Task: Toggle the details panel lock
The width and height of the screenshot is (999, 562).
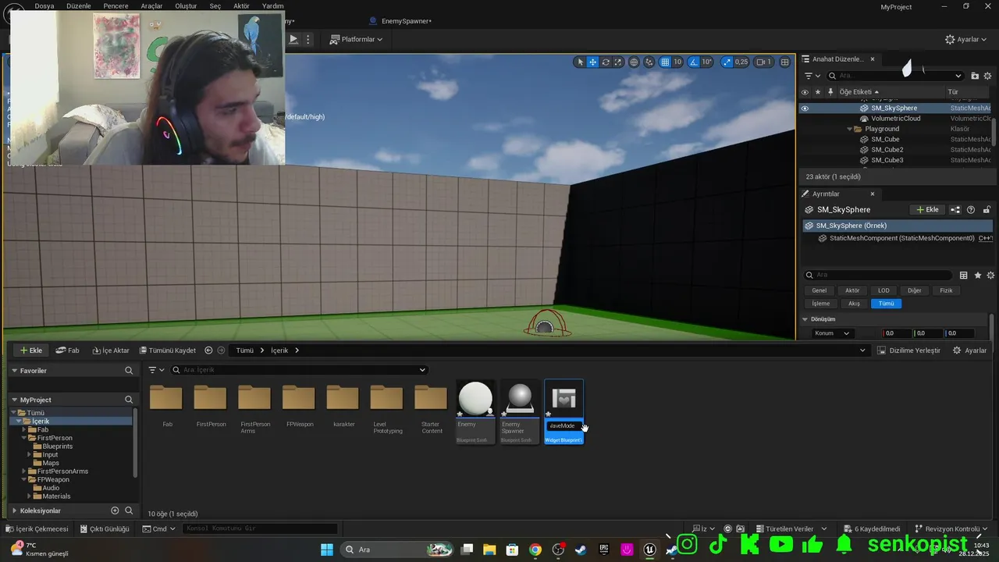Action: coord(987,210)
